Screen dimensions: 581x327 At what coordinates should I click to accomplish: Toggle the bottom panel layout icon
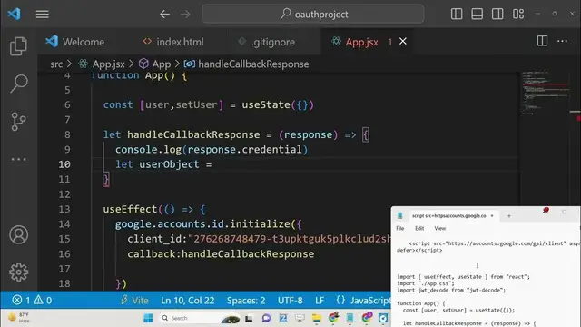coord(477,15)
